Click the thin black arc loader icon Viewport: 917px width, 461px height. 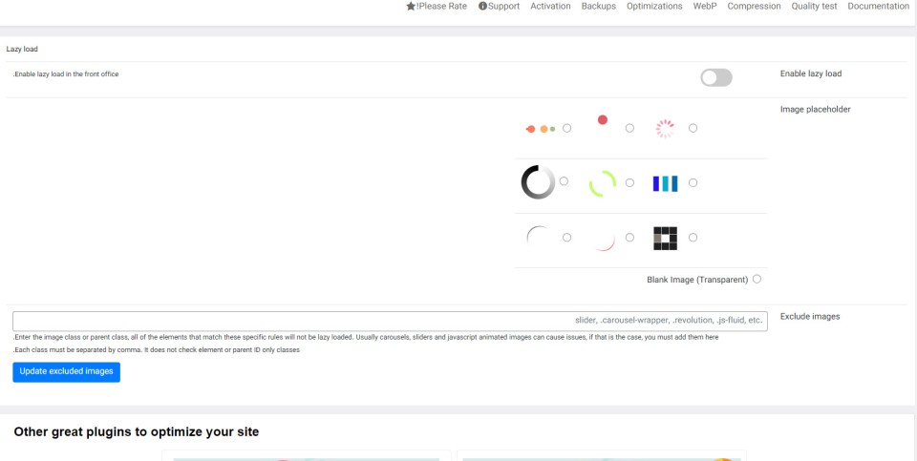click(x=538, y=237)
